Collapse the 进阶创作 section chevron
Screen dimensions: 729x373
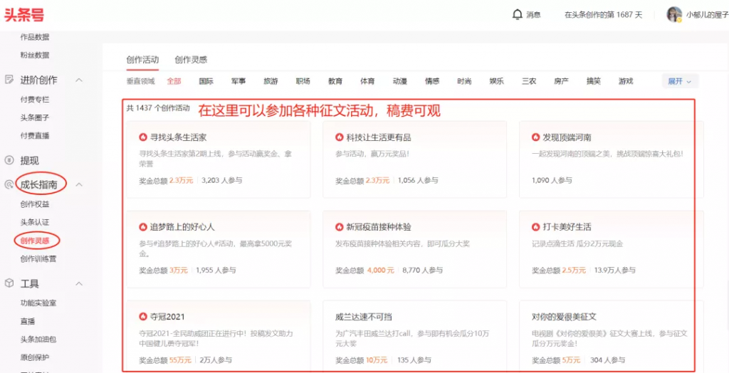[x=79, y=80]
